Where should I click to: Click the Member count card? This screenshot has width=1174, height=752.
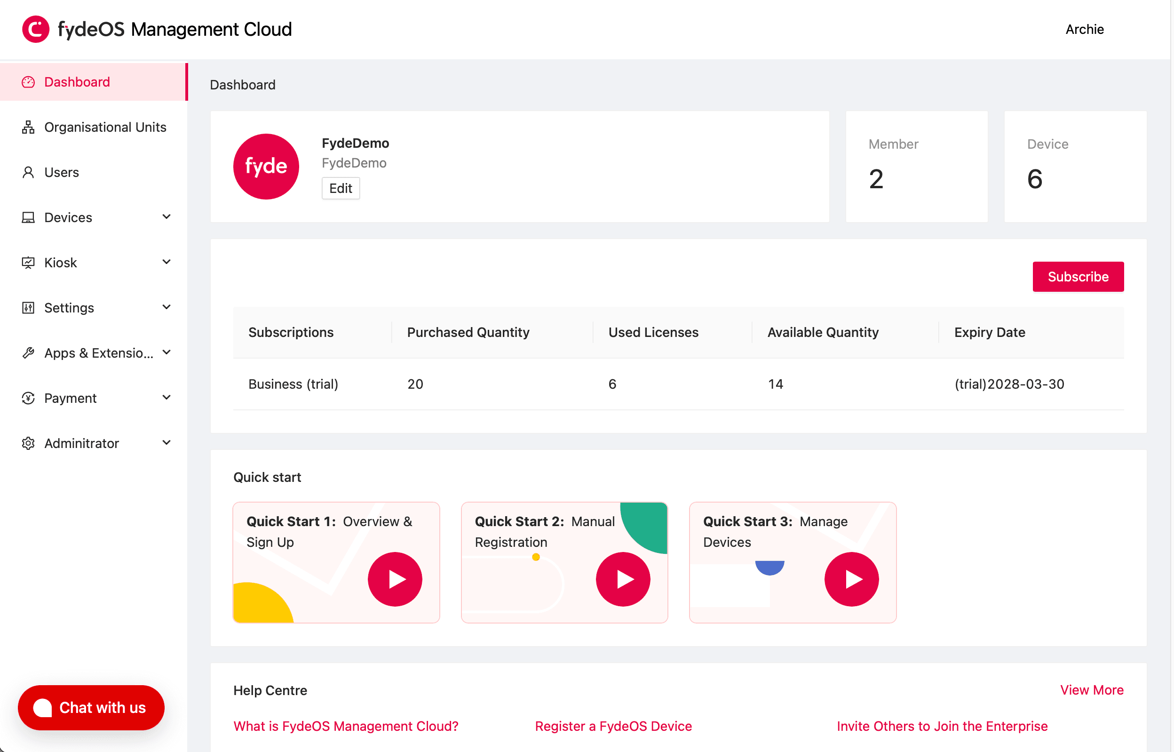[x=916, y=167]
